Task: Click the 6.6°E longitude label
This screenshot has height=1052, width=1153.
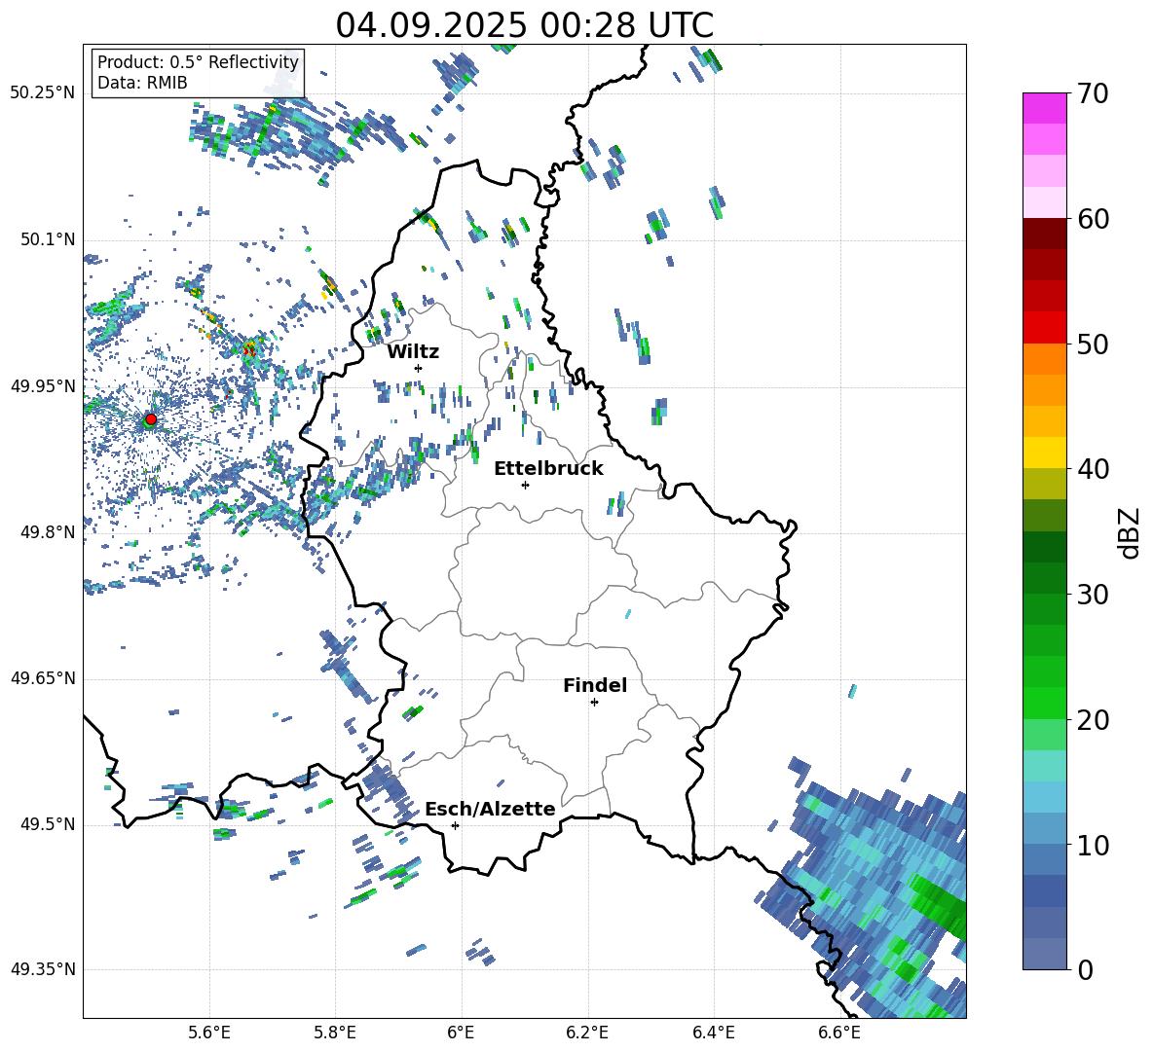Action: [839, 1033]
